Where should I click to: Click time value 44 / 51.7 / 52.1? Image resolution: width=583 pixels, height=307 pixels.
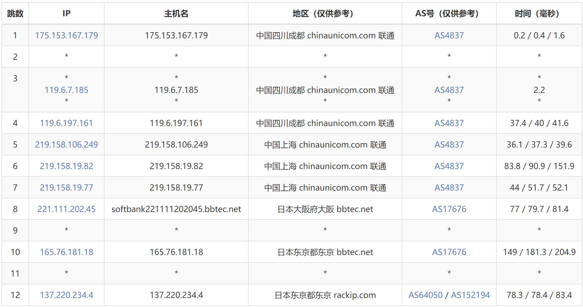539,188
